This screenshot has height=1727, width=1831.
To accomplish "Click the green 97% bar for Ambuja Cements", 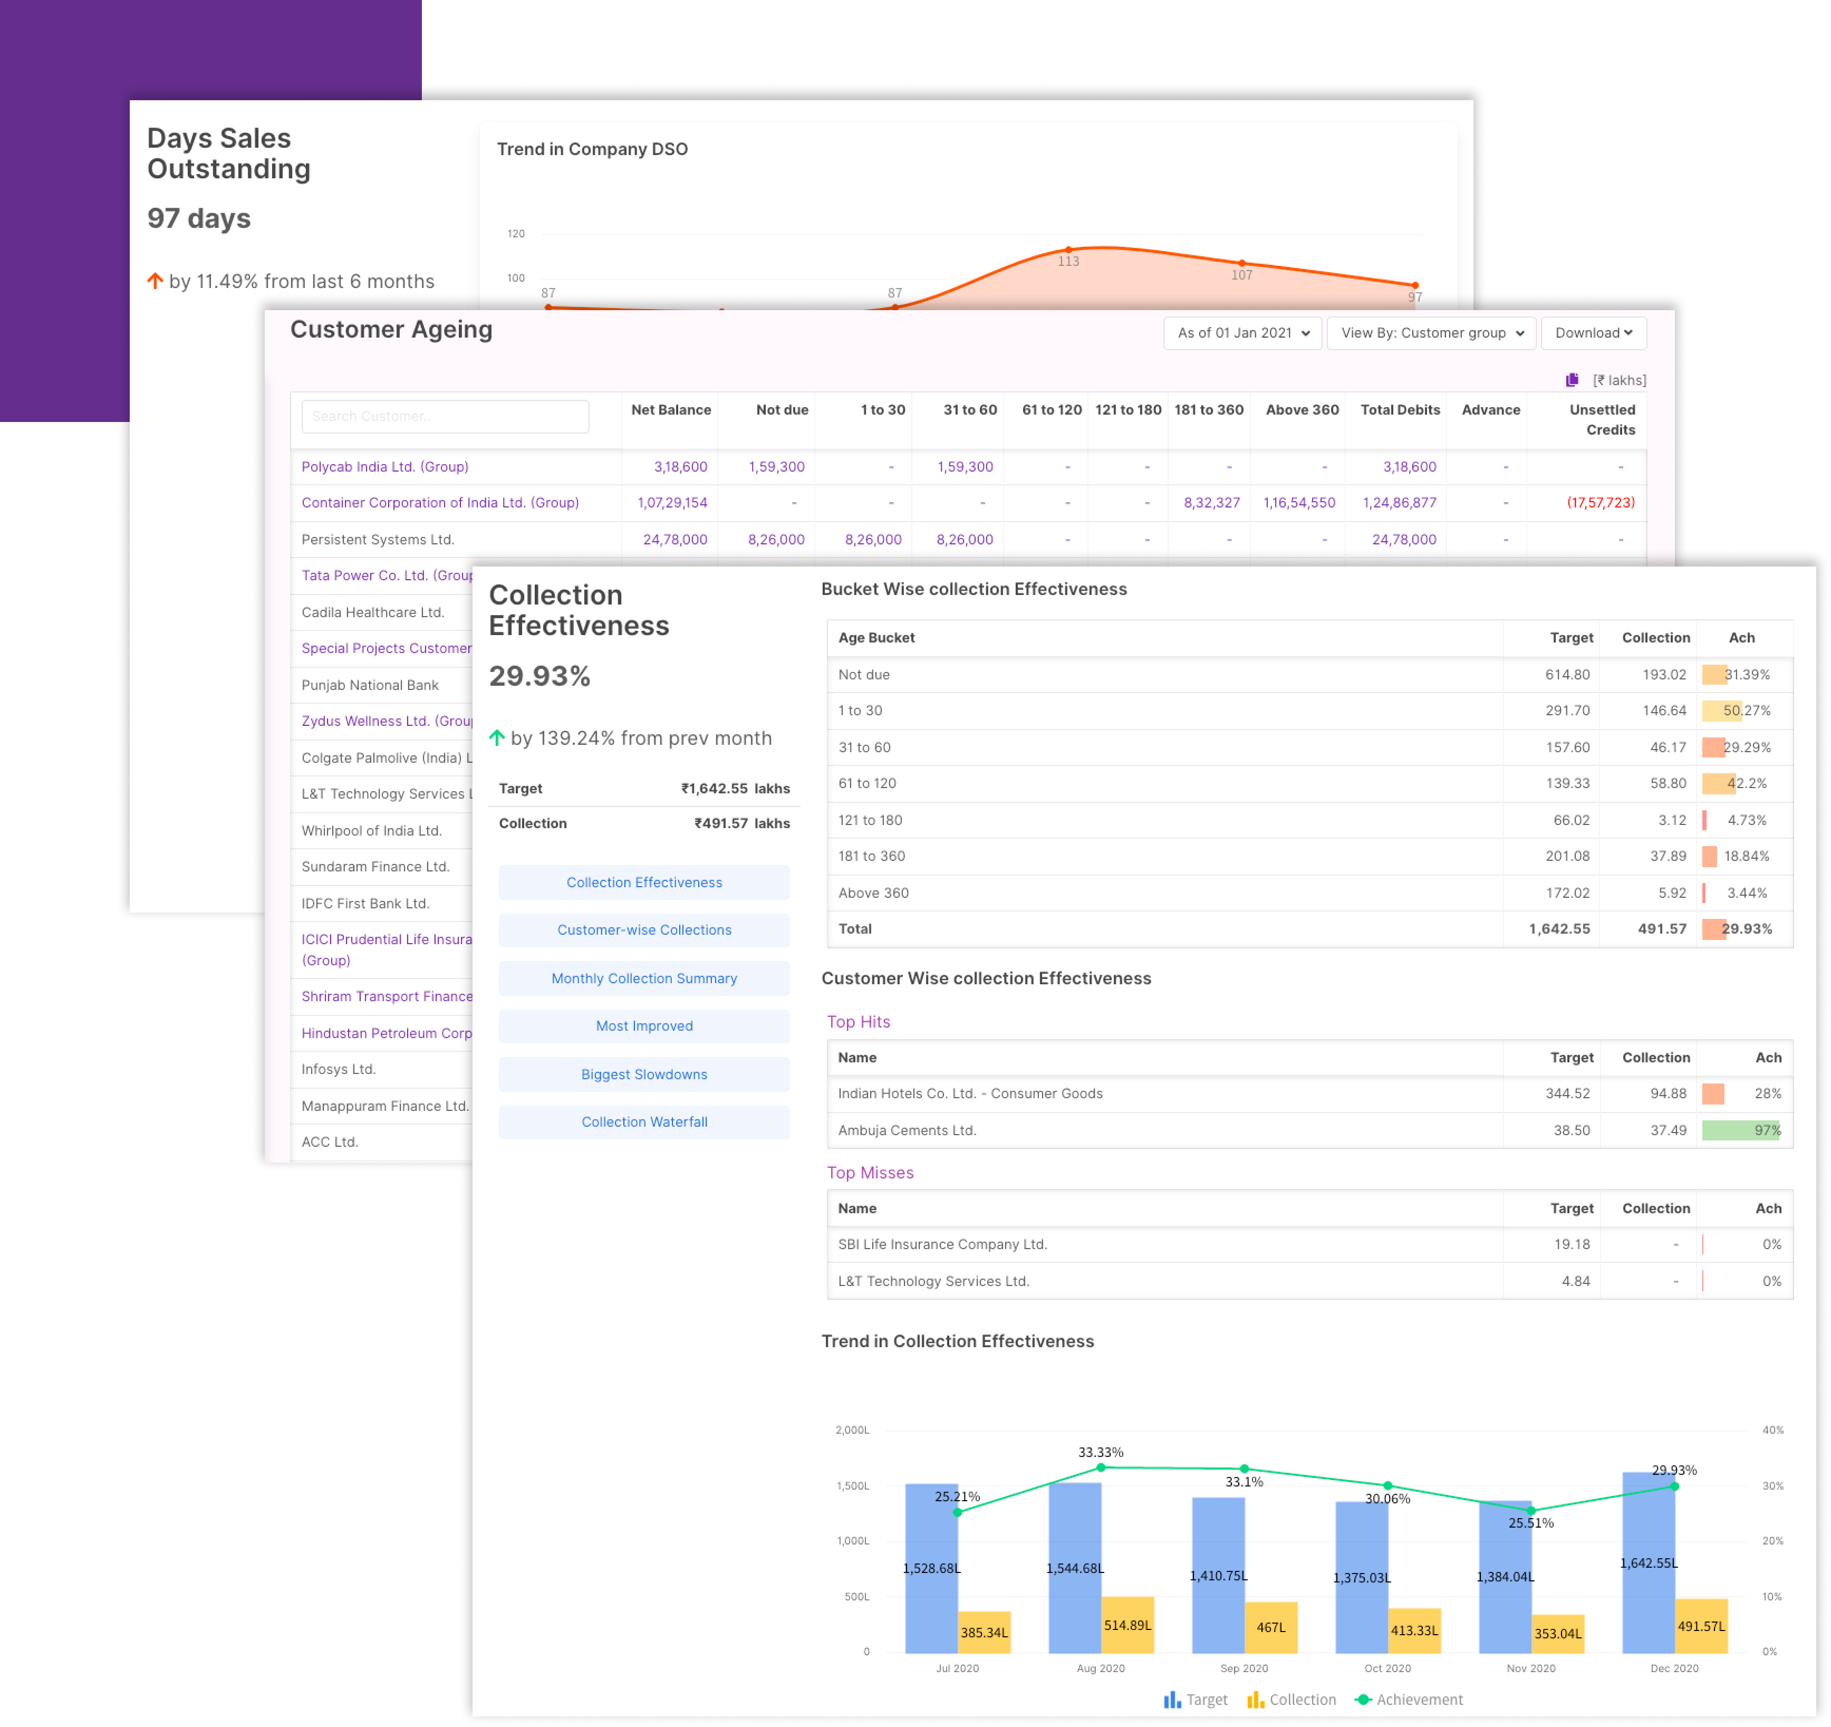I will (x=1741, y=1130).
